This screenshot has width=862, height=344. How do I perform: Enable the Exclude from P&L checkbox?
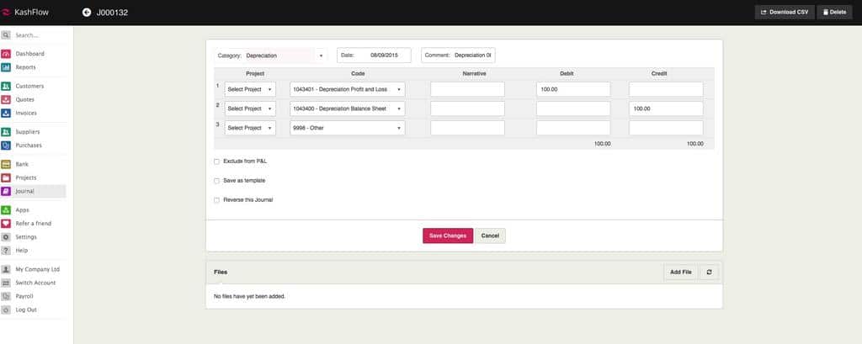216,161
